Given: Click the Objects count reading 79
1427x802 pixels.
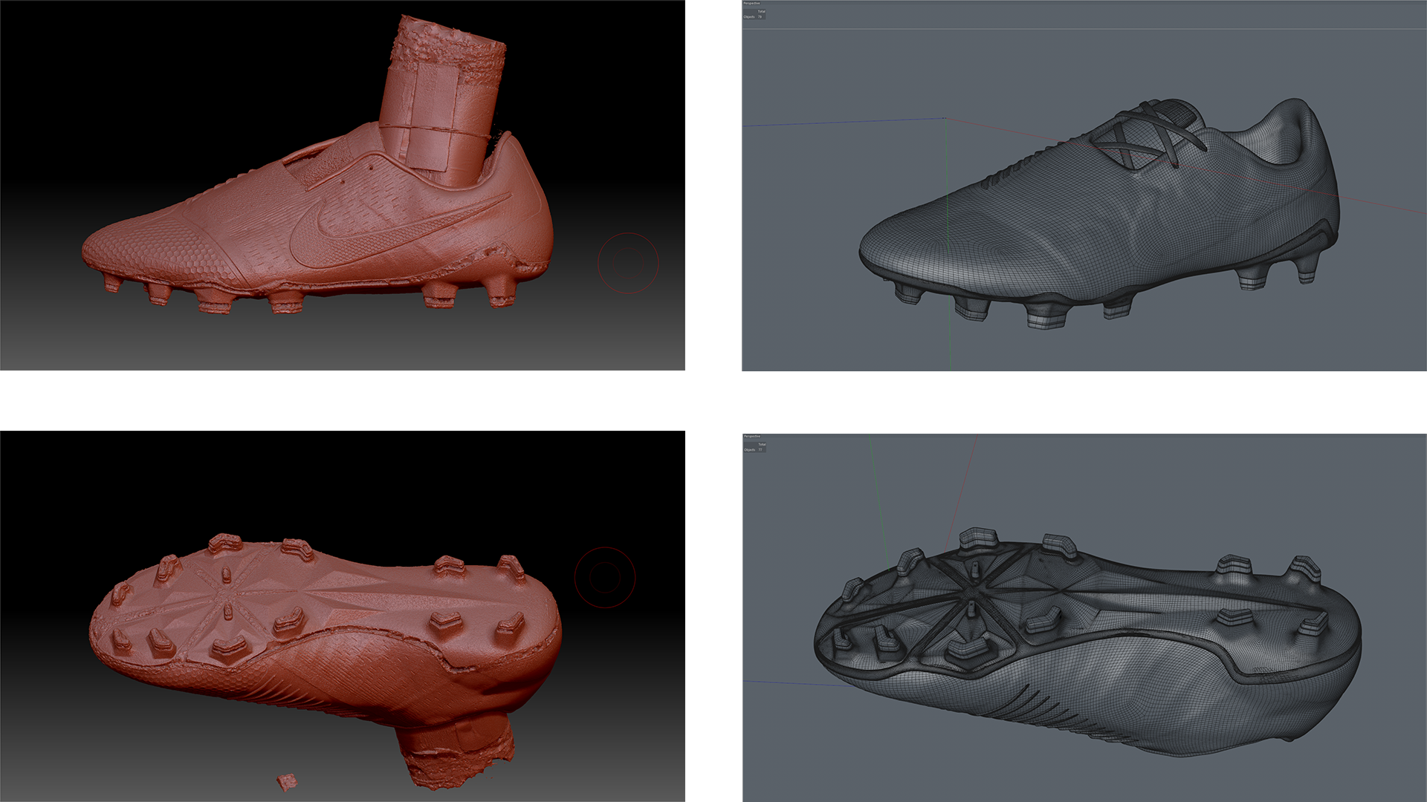Looking at the screenshot, I should tap(760, 16).
